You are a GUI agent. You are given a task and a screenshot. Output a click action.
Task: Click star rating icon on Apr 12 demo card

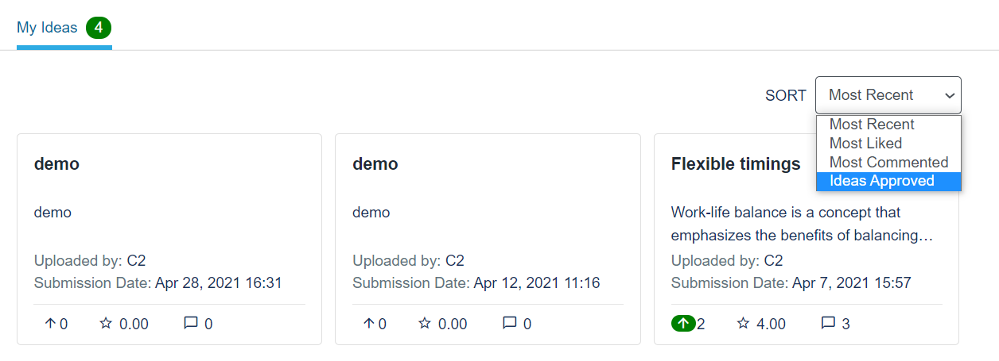[x=425, y=324]
